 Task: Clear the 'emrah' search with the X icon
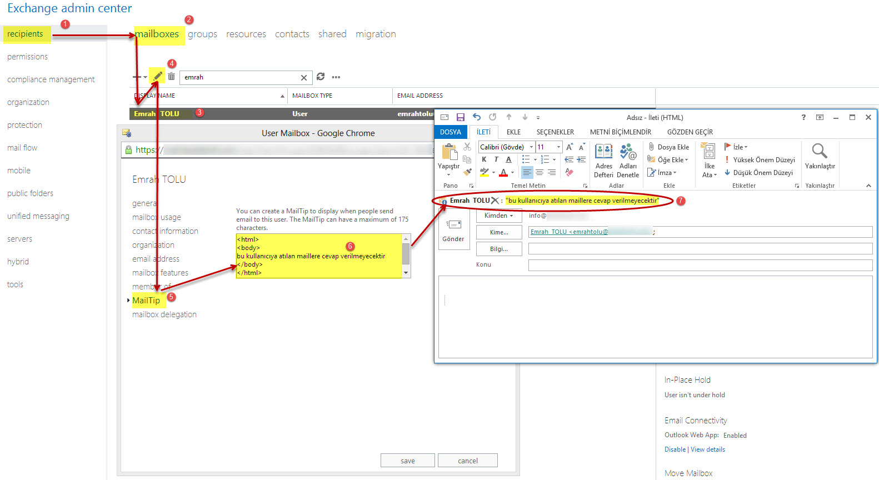point(304,78)
